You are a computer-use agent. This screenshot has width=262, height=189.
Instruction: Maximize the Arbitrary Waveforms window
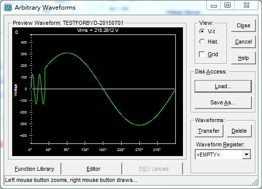coord(228,5)
